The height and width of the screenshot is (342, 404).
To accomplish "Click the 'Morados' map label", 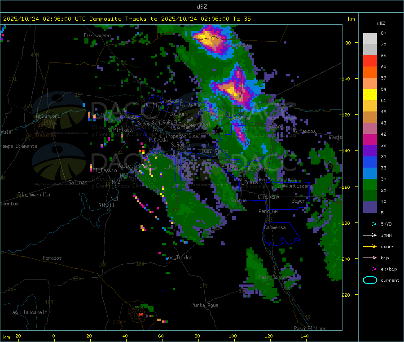I will coord(52,258).
